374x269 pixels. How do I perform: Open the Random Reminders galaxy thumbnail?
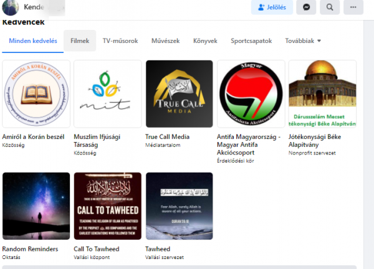36,206
